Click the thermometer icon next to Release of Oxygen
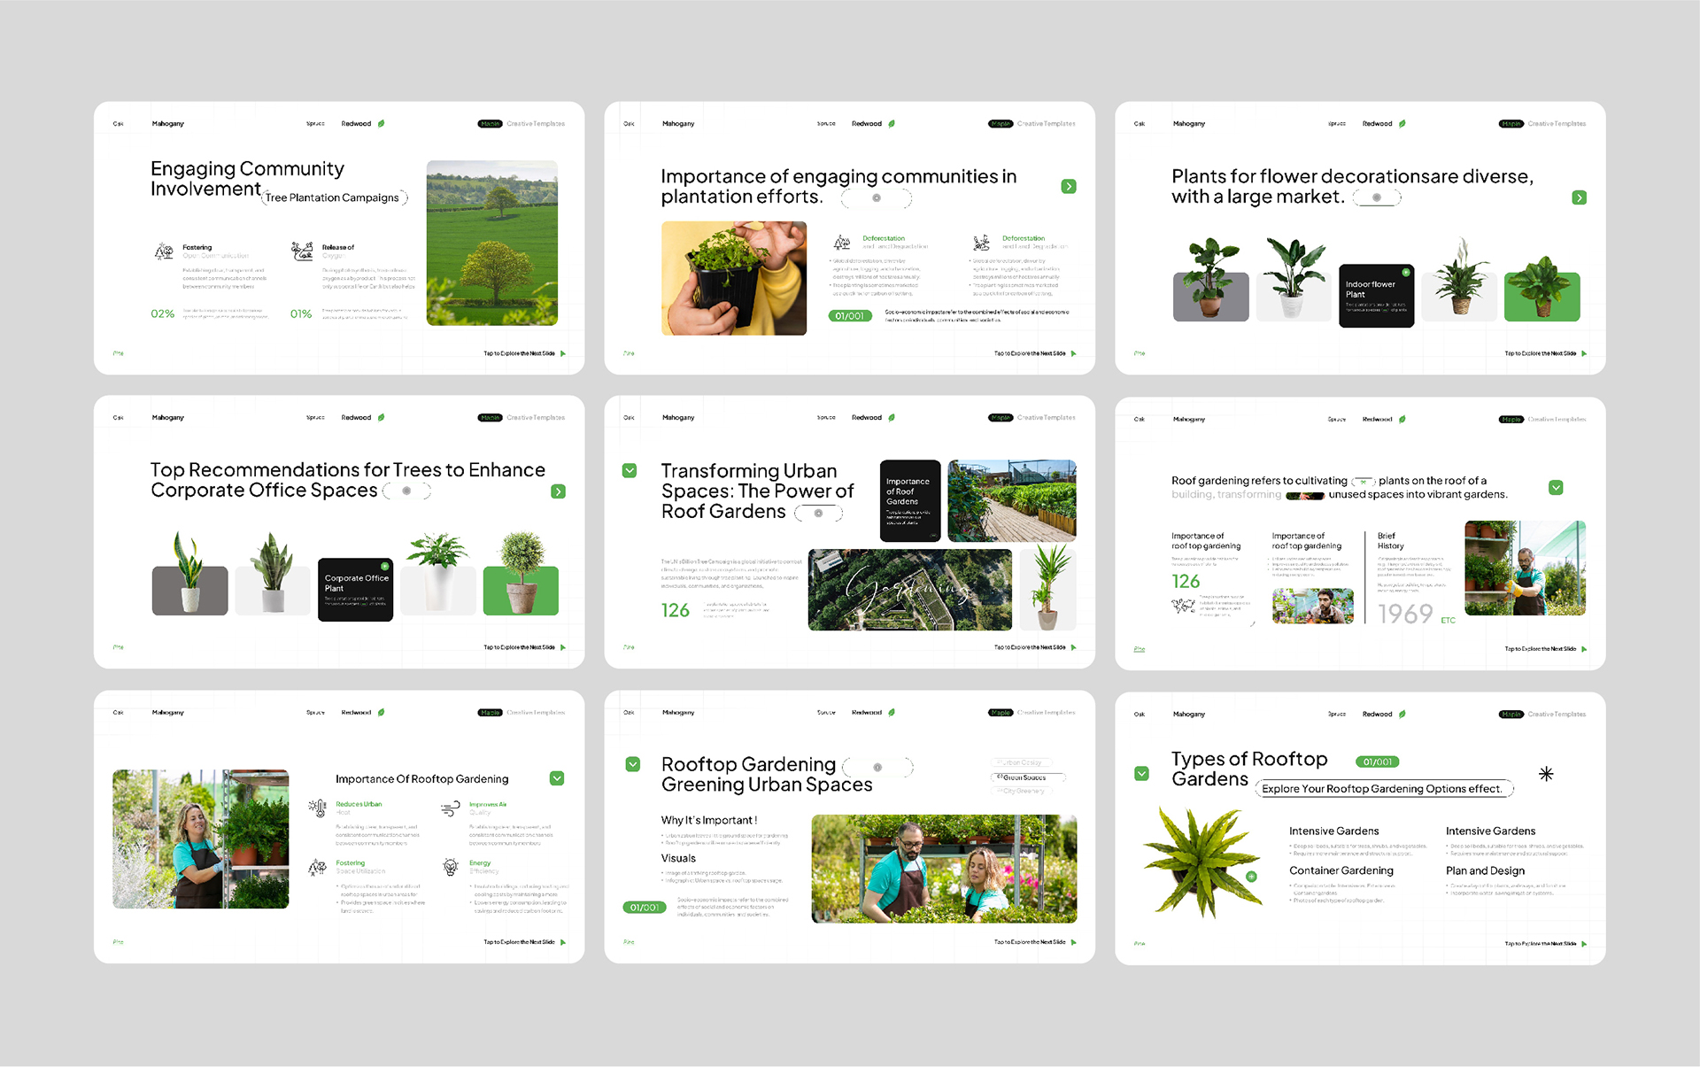Viewport: 1700px width, 1067px height. point(302,251)
